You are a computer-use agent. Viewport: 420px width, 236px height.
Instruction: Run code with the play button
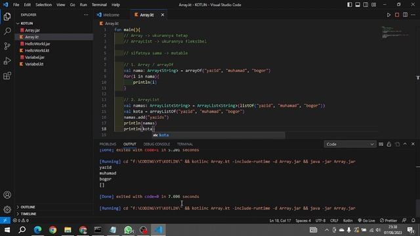pos(388,15)
